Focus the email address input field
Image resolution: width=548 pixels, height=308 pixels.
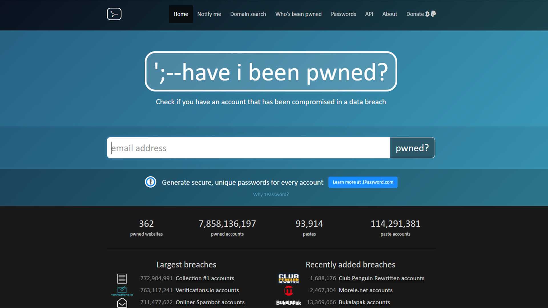click(249, 148)
